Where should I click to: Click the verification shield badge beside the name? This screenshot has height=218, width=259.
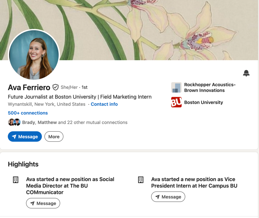coord(55,87)
